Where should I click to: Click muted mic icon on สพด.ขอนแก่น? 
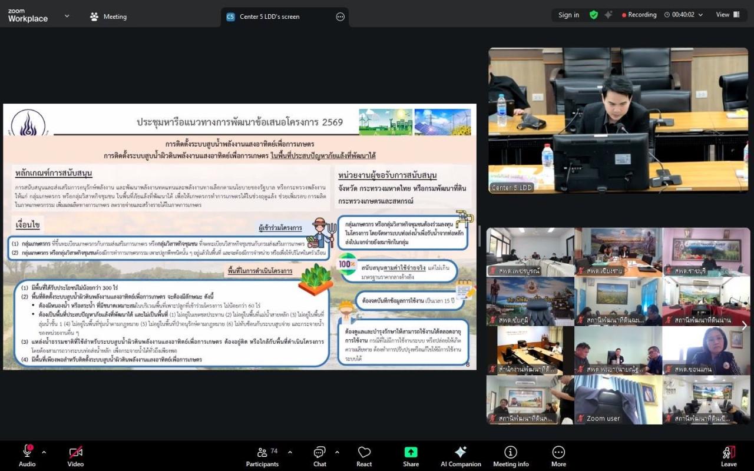[669, 369]
